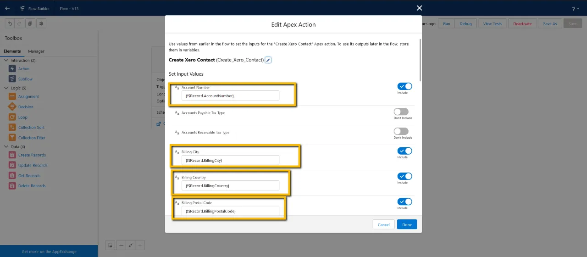Click the Decision toolbox link text

[x=26, y=107]
